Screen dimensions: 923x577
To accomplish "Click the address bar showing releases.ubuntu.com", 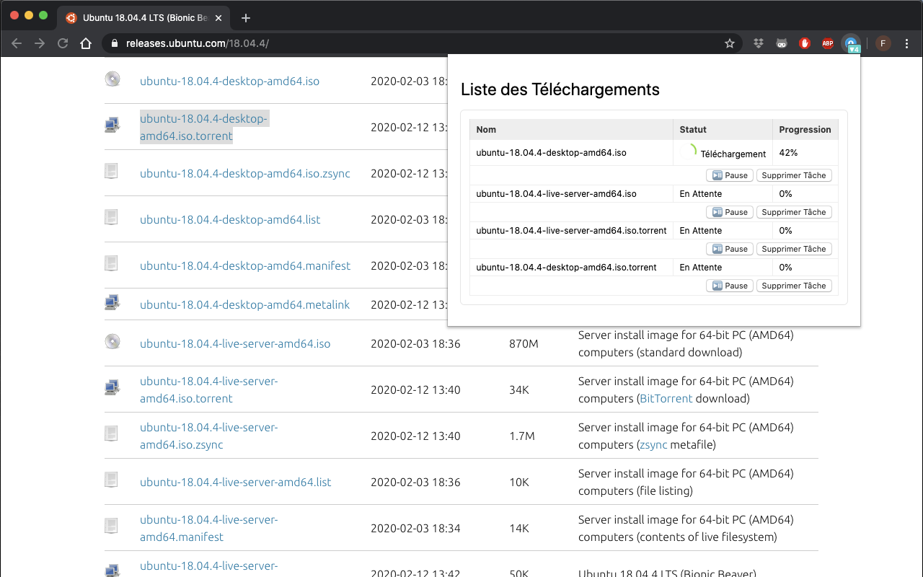I will click(418, 43).
